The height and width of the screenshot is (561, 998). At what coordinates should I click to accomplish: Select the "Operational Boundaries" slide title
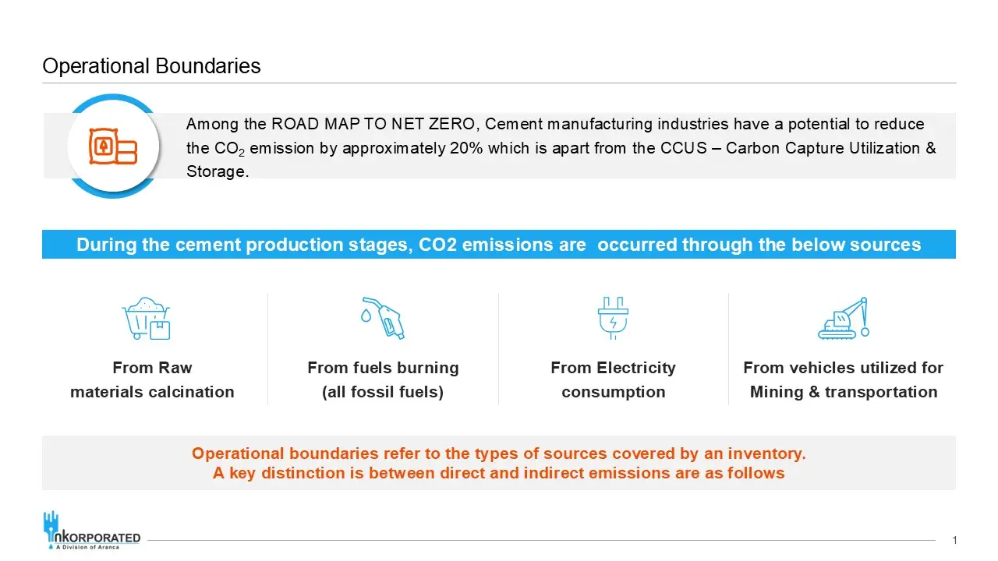tap(151, 66)
